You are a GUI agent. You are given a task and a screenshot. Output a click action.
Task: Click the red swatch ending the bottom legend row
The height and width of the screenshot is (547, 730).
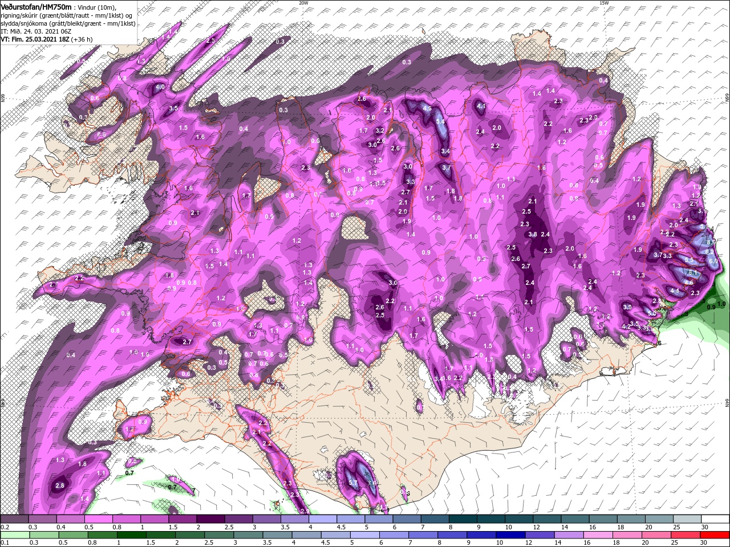coord(715,535)
